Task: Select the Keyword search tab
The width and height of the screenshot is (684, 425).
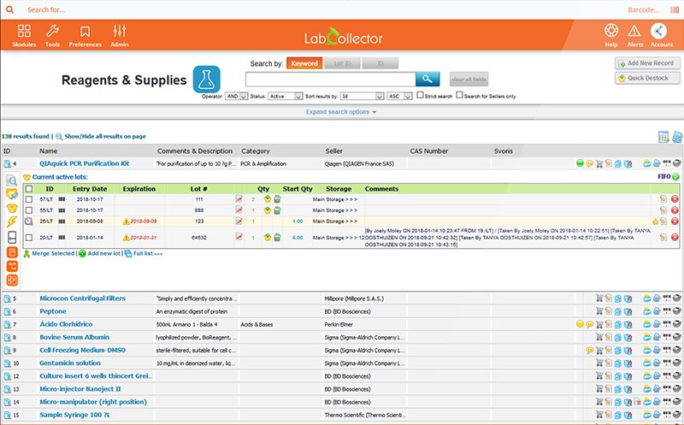Action: tap(304, 63)
